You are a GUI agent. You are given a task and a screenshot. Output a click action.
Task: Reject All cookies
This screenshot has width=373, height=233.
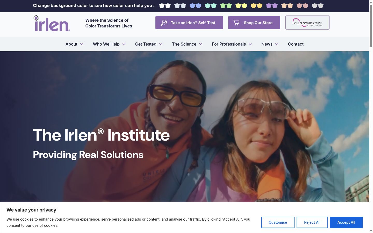312,222
